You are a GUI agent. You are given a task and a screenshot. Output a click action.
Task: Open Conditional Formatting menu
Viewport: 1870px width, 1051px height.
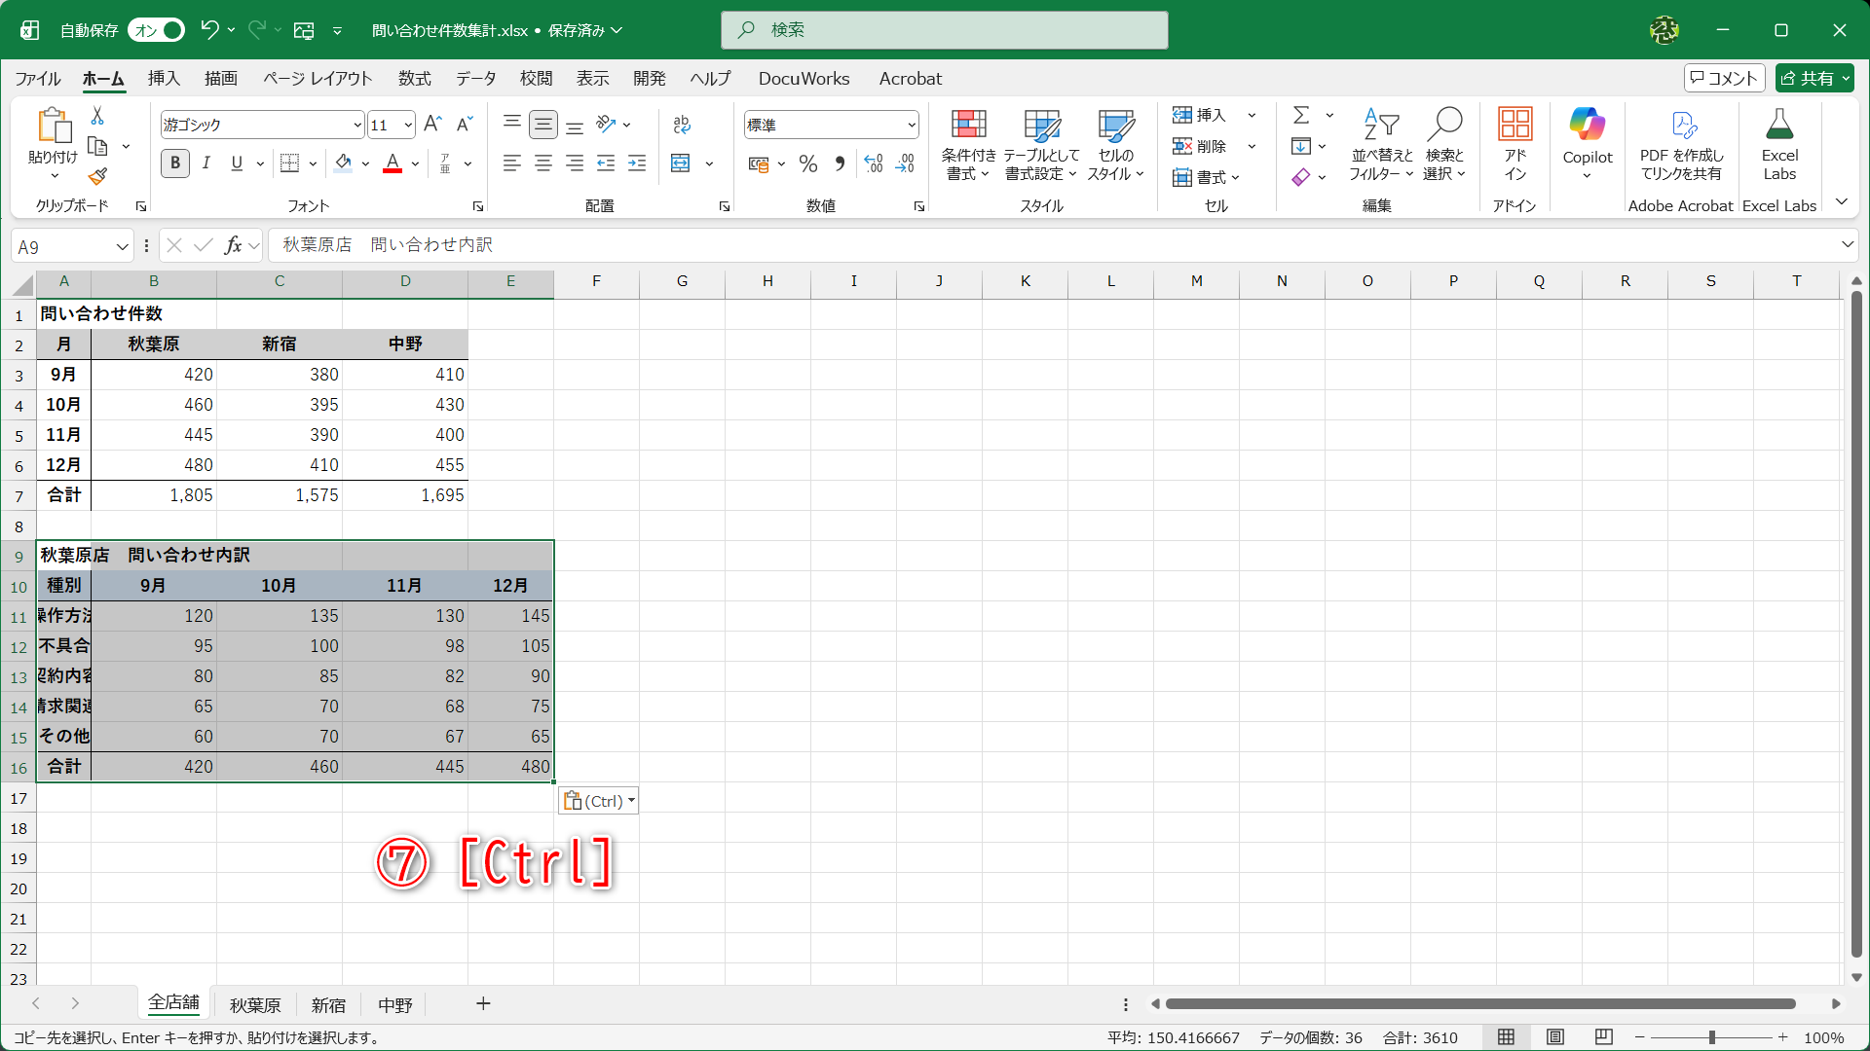tap(968, 146)
